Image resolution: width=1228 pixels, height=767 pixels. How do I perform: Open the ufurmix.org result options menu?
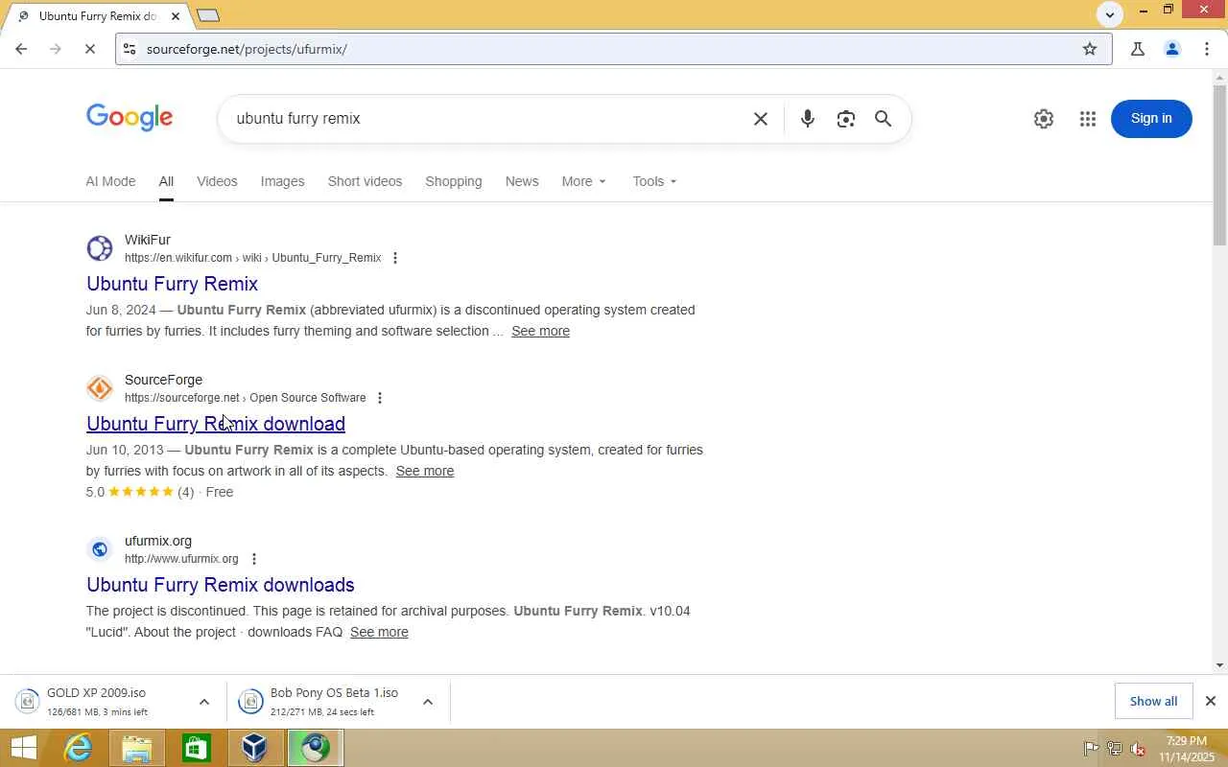click(254, 559)
